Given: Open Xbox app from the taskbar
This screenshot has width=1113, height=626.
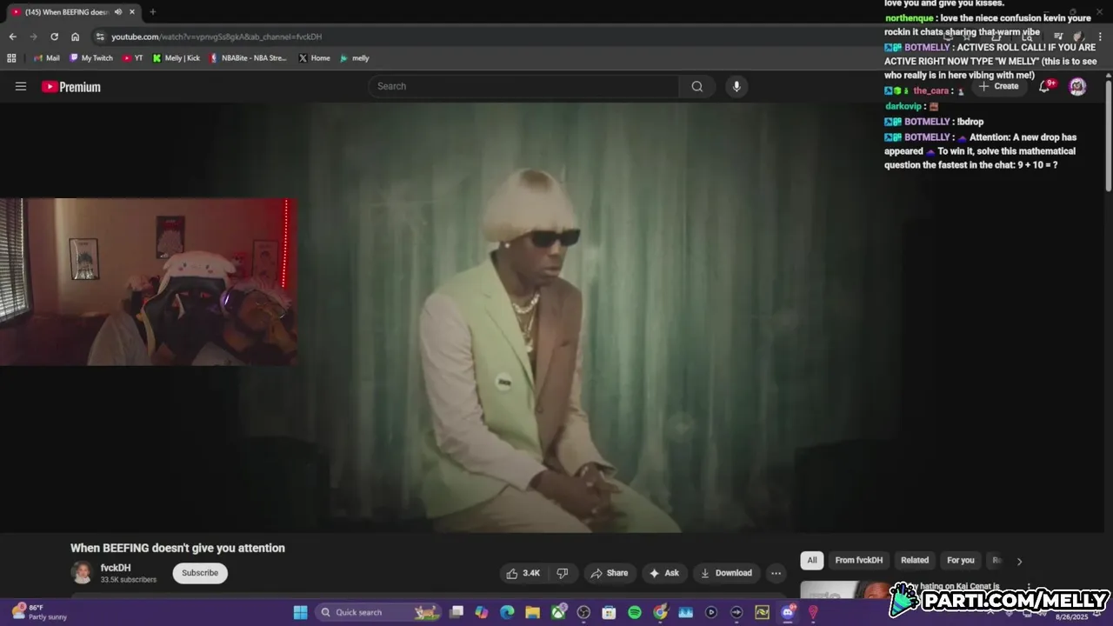Looking at the screenshot, I should click(557, 612).
